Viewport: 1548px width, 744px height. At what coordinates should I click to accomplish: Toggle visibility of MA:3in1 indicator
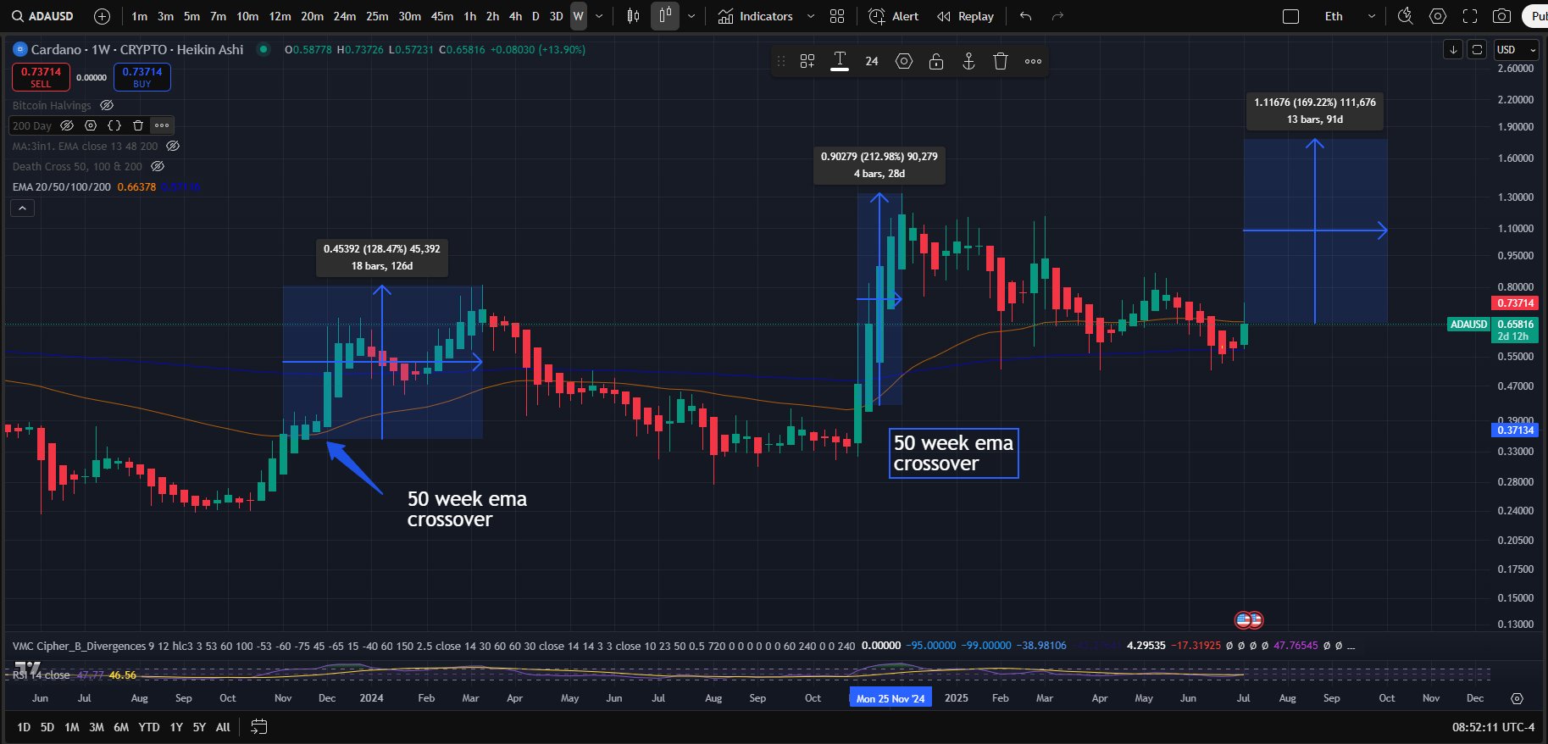coord(173,147)
